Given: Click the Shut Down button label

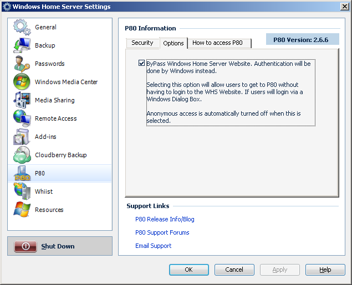Looking at the screenshot, I should [58, 246].
